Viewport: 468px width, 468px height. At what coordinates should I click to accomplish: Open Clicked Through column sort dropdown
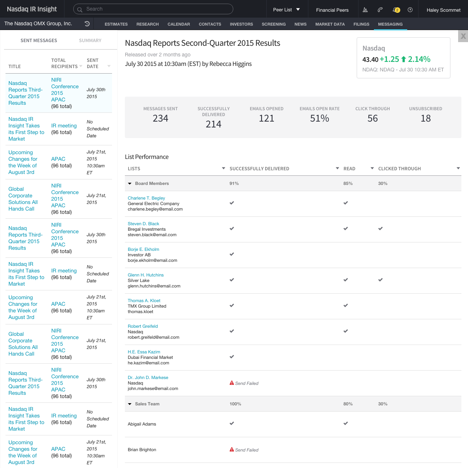(x=458, y=168)
